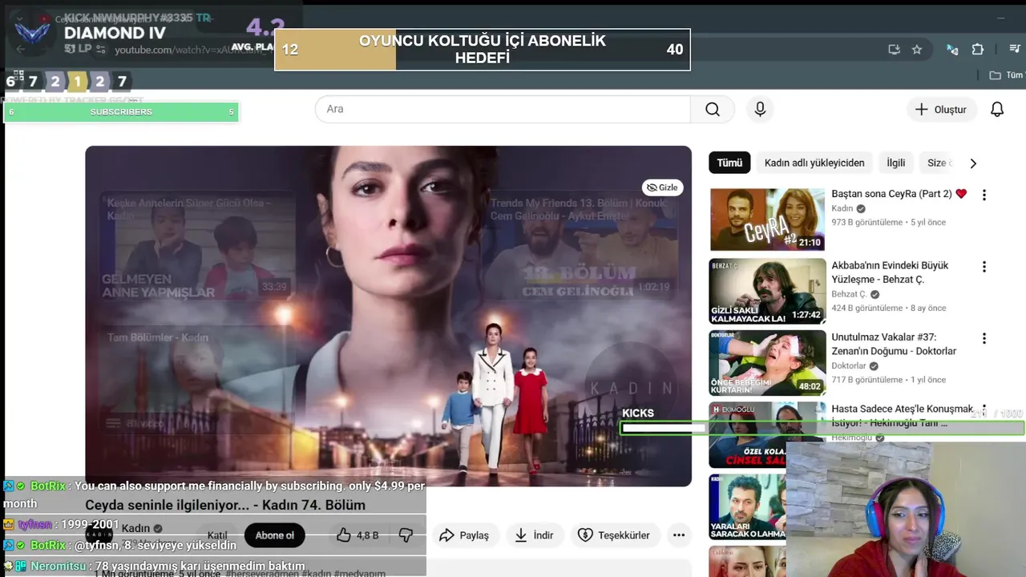Click the install app icon in address bar
The height and width of the screenshot is (577, 1026).
point(894,50)
